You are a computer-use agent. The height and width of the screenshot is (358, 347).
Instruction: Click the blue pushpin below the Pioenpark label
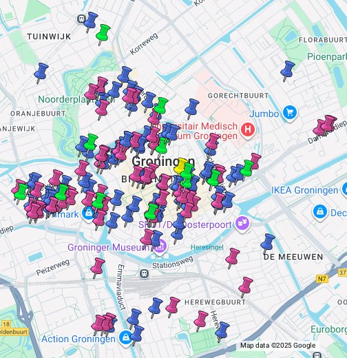(x=287, y=71)
